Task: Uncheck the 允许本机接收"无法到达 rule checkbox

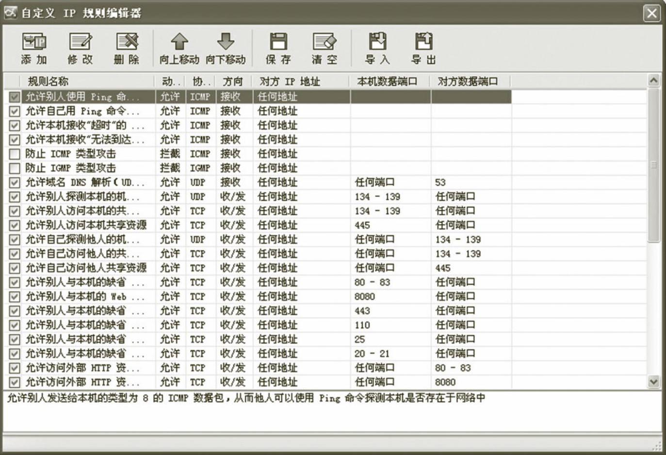Action: coord(15,140)
